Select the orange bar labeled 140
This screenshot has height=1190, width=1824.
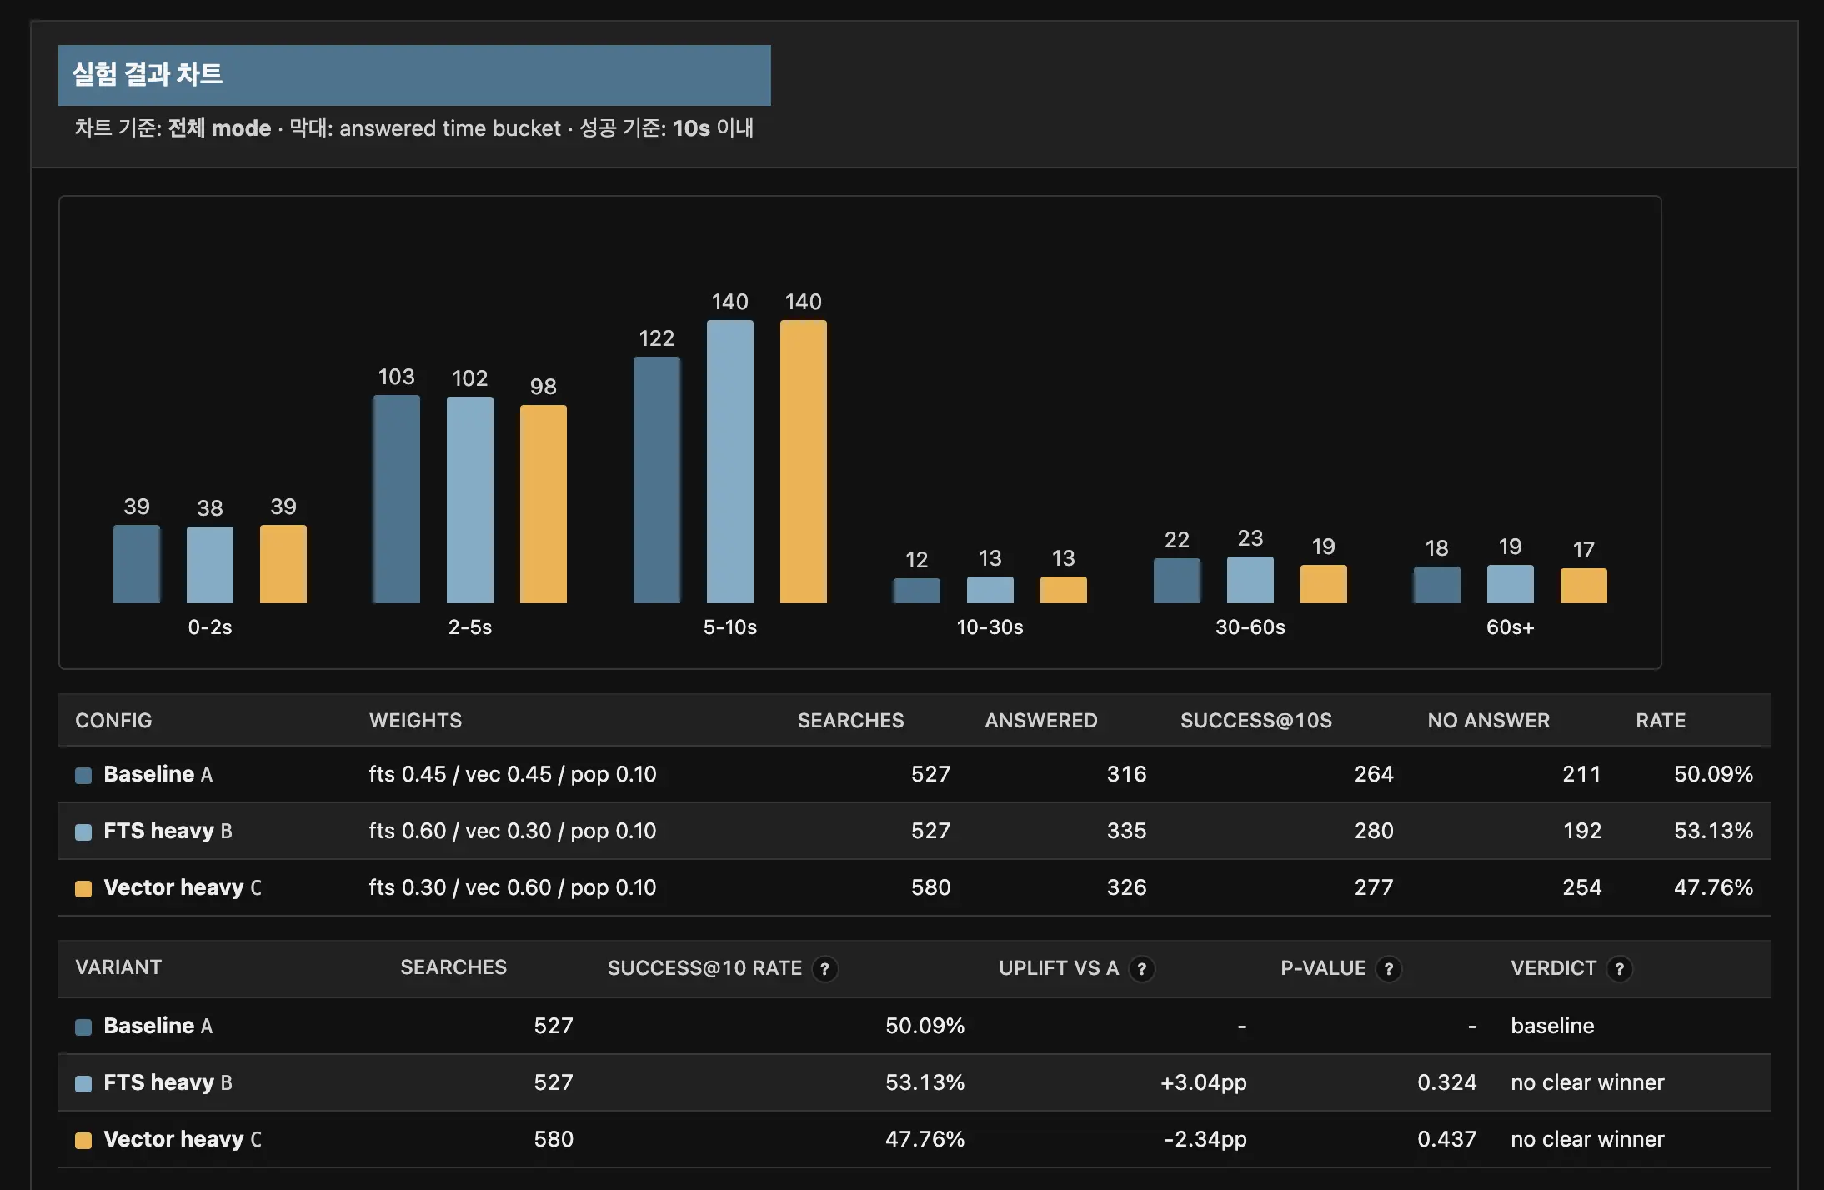point(804,462)
